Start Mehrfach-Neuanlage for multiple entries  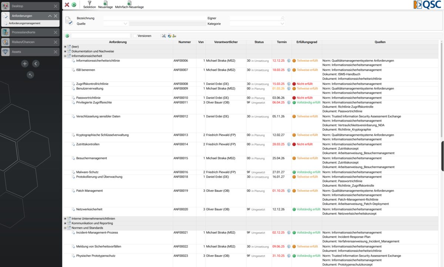coord(129,5)
